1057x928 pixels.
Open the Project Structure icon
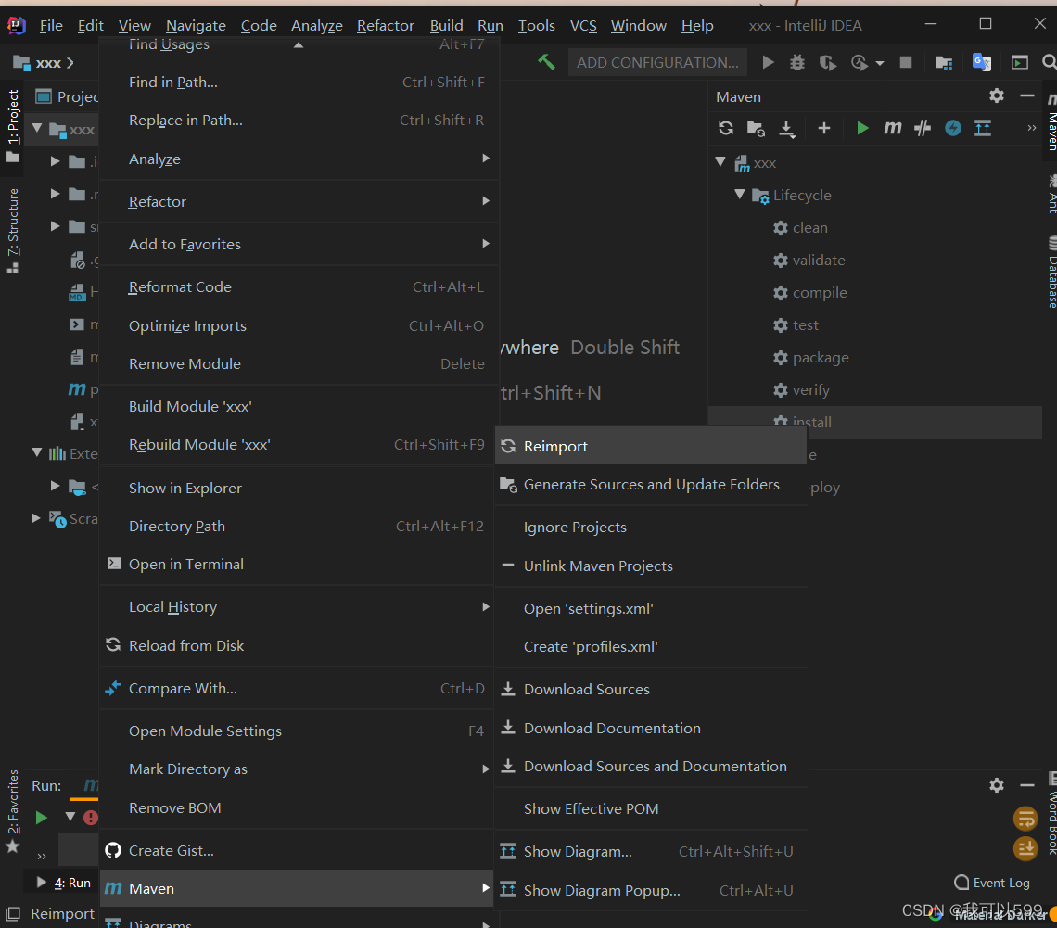pos(944,63)
